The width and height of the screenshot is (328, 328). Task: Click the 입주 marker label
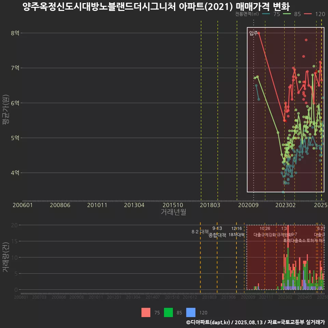tap(253, 33)
